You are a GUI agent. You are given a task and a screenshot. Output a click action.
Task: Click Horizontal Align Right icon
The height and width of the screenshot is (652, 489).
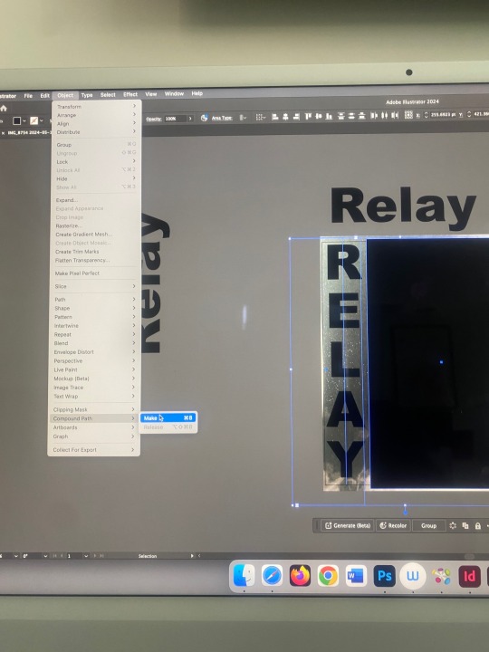[296, 117]
